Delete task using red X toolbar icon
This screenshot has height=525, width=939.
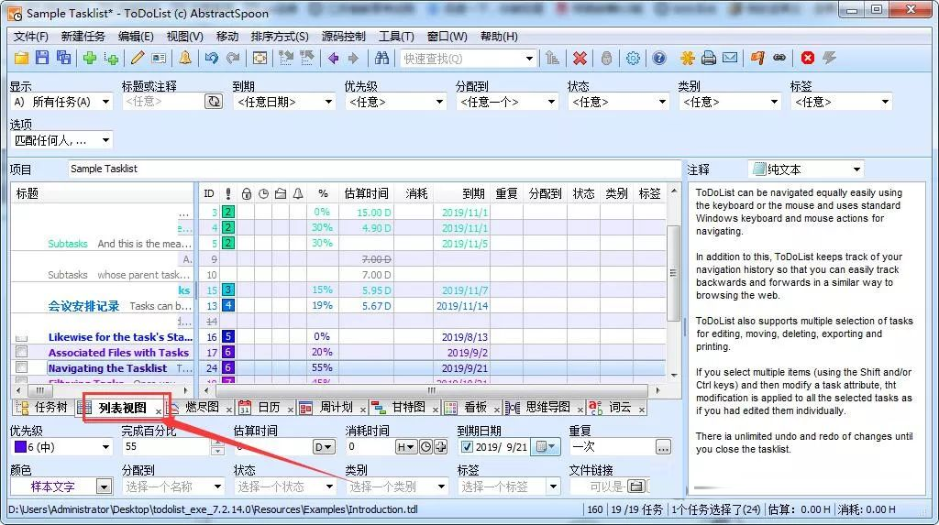pos(580,58)
